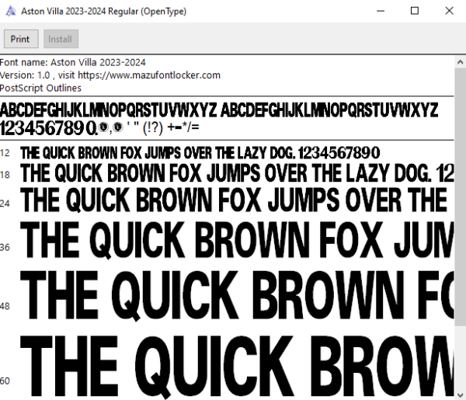Click the 24 point sample sentence
The height and width of the screenshot is (400, 466).
pyautogui.click(x=234, y=200)
